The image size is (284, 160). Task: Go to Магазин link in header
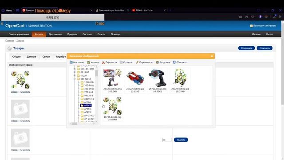pos(256,34)
